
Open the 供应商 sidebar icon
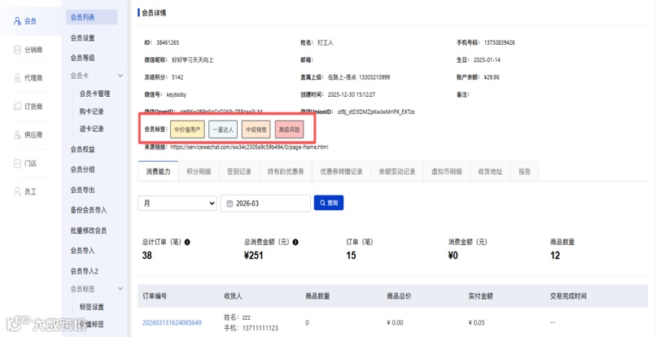[17, 135]
